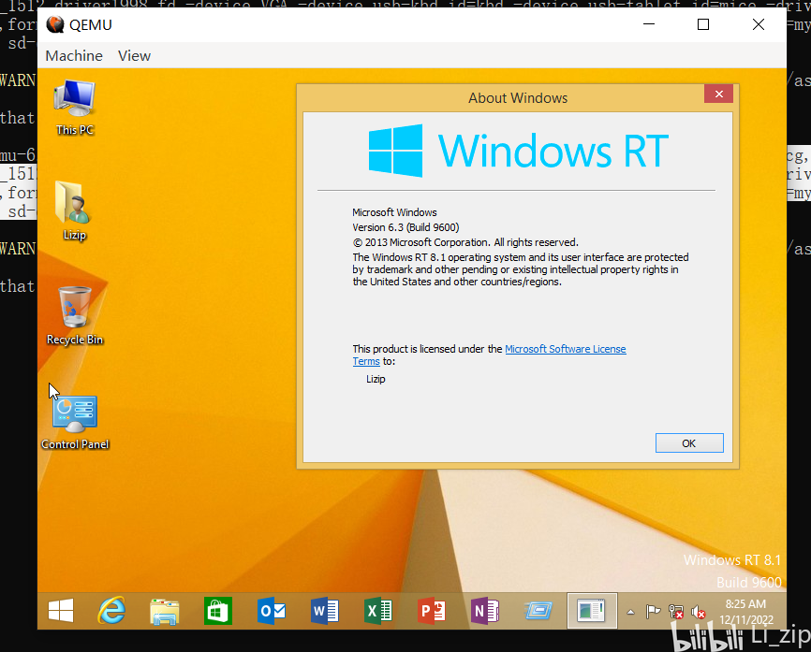Click the Windows Start button

61,611
